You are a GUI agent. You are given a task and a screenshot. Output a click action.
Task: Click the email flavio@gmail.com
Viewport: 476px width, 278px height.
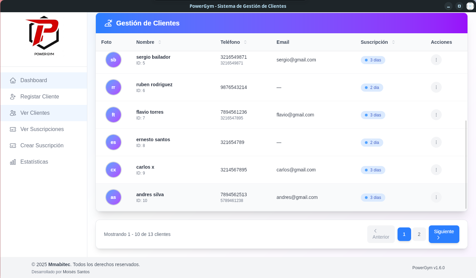click(295, 115)
